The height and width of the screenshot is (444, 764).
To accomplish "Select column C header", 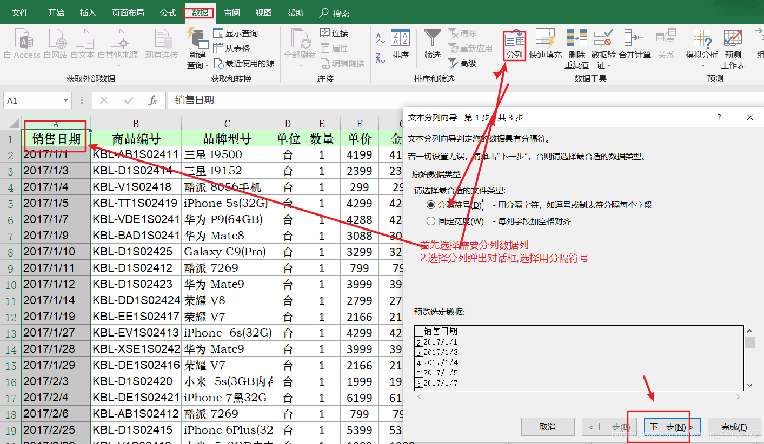I will [227, 124].
